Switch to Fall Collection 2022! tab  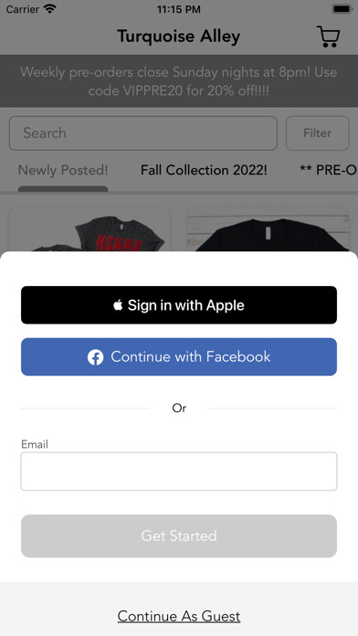[204, 170]
